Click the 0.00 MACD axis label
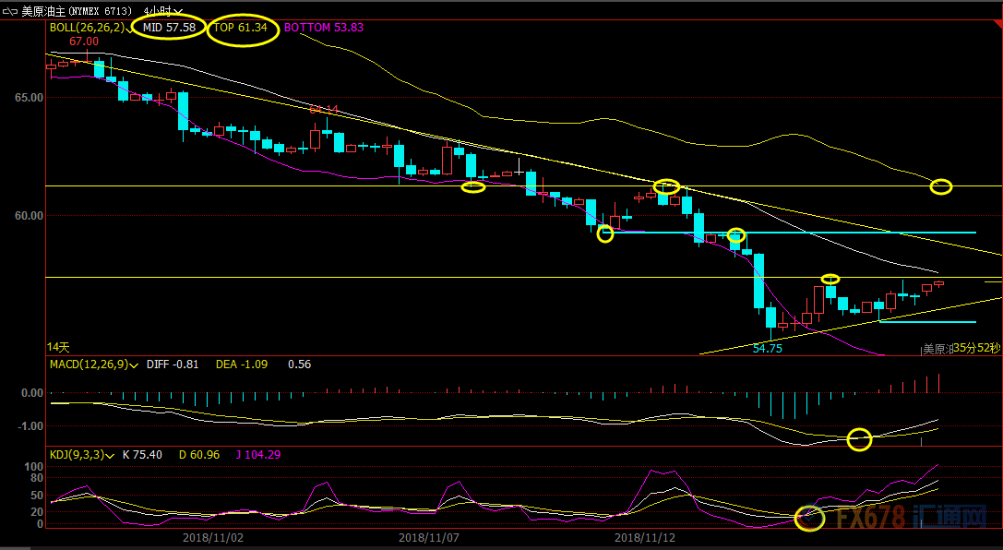Screen dimensions: 1003x550 coord(32,393)
